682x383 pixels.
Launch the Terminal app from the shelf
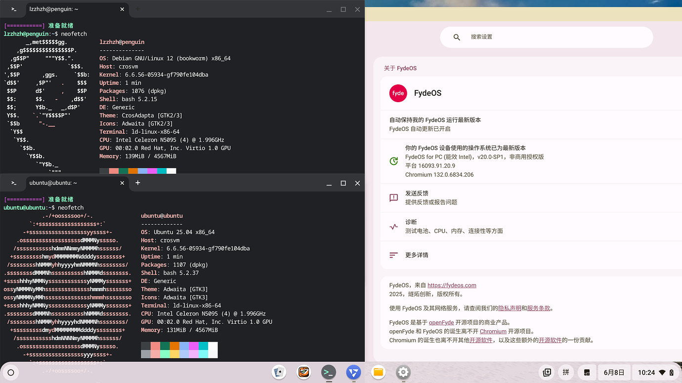(x=328, y=373)
